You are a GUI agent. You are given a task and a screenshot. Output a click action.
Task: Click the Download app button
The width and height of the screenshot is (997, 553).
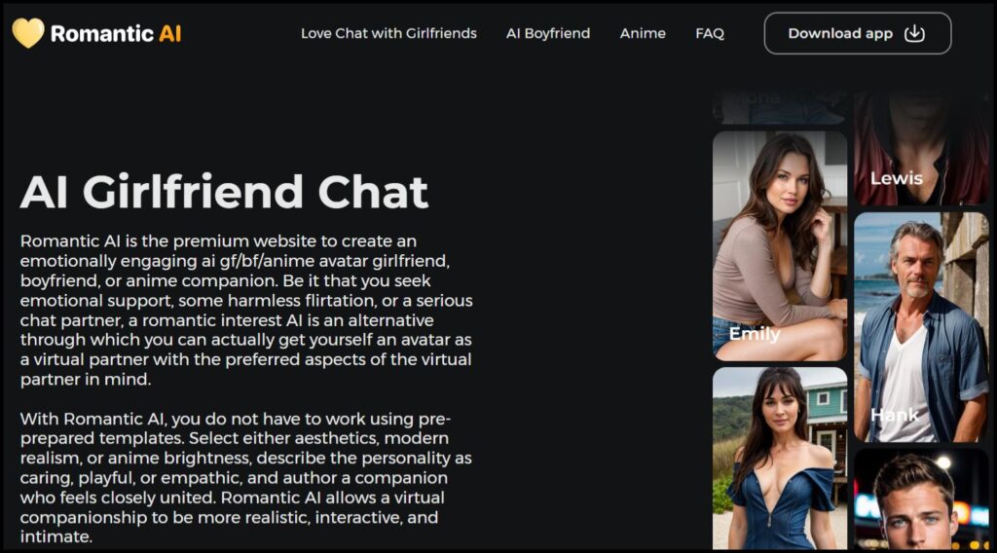858,33
